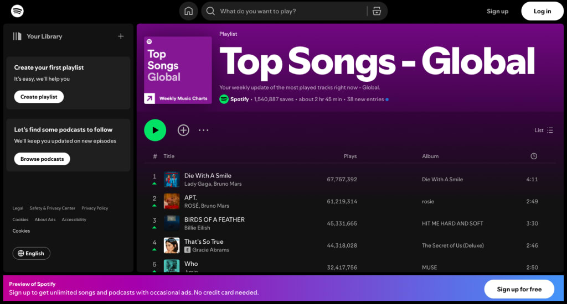
Task: Open artist Billie Eilish link
Action: pos(197,228)
